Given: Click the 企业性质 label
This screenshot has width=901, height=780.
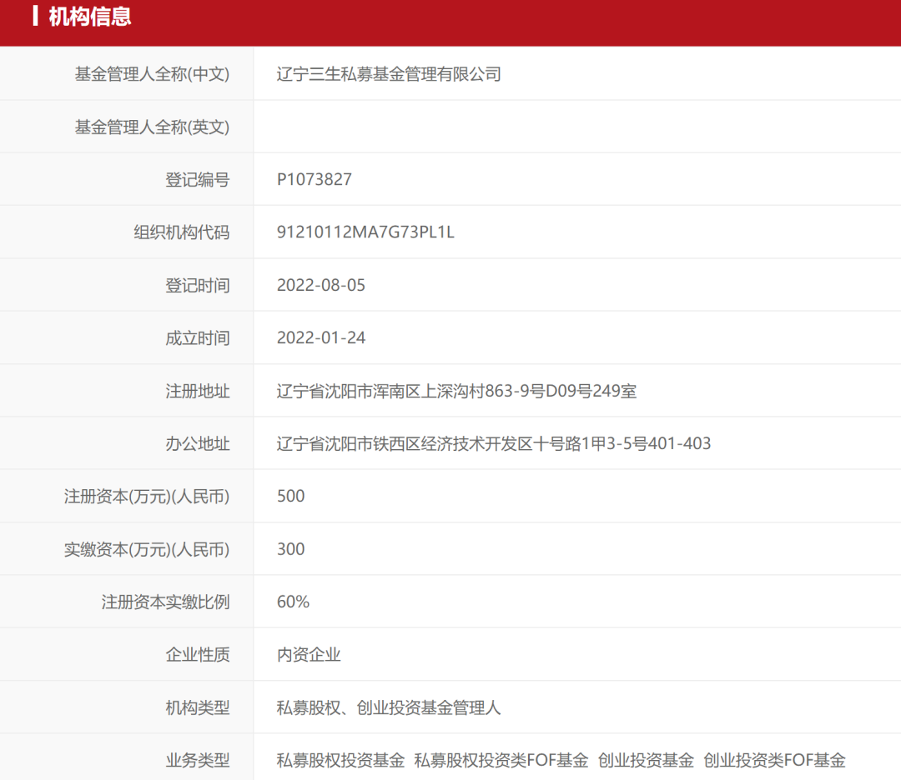Looking at the screenshot, I should (x=198, y=655).
